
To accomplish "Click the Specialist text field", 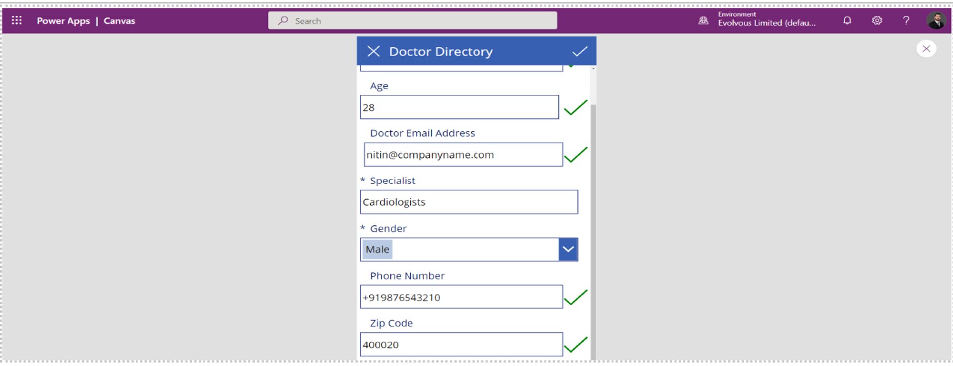I will [x=469, y=202].
